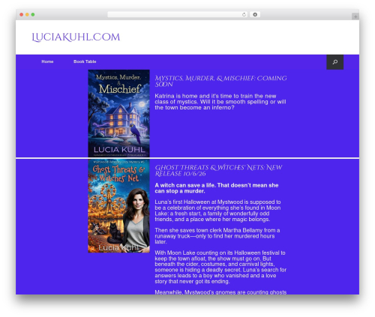Click the Ghost Threats & Witches' Net book cover

coord(118,206)
